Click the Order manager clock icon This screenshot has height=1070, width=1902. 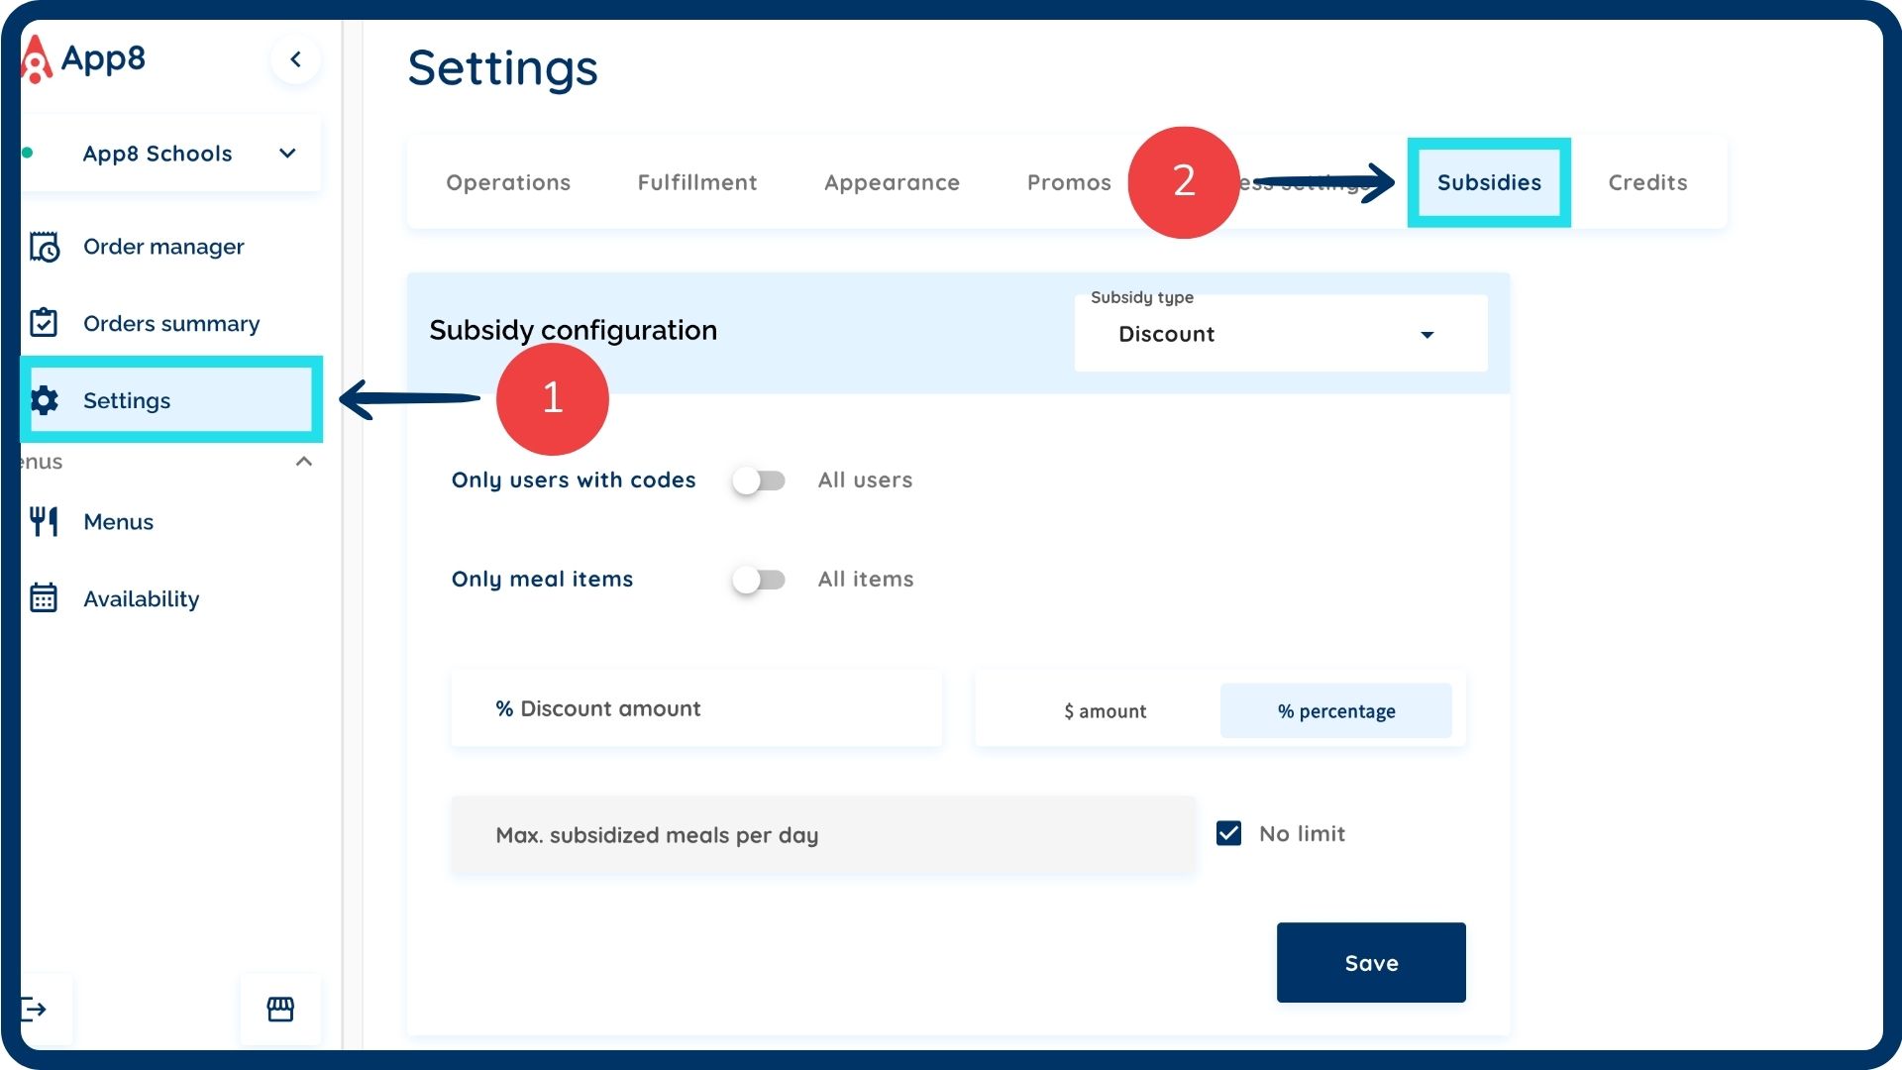click(x=45, y=247)
